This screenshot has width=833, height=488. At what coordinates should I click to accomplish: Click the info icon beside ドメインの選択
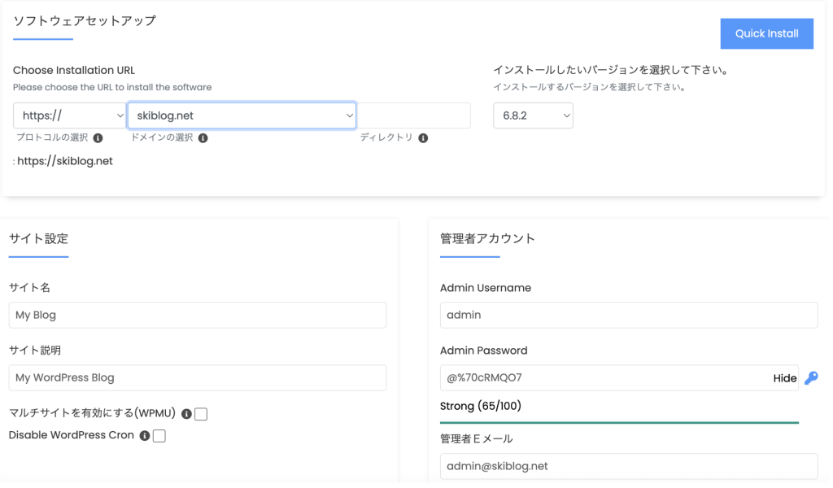(x=203, y=138)
